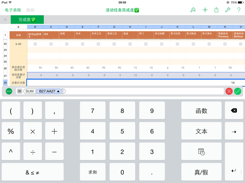Toggle checkbox in row 6-30 column C

pos(51,44)
